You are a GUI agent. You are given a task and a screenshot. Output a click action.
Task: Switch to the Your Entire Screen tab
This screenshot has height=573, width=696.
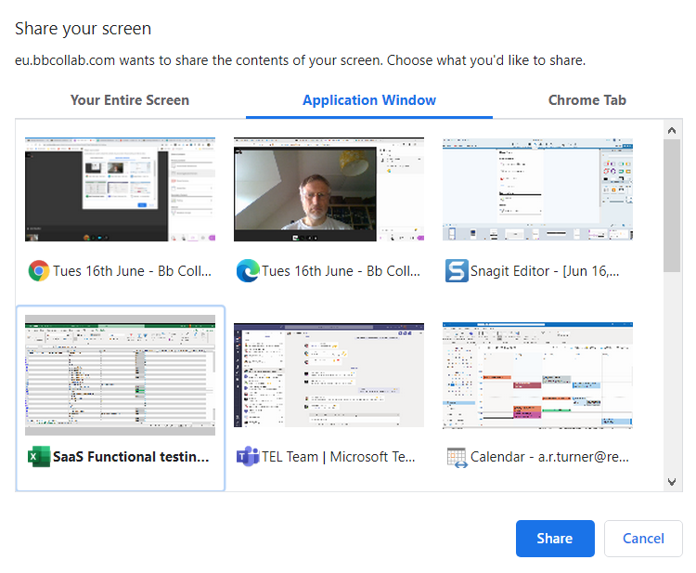tap(130, 100)
